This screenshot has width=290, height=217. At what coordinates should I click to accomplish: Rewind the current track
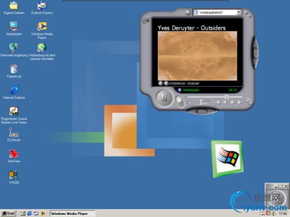225,102
